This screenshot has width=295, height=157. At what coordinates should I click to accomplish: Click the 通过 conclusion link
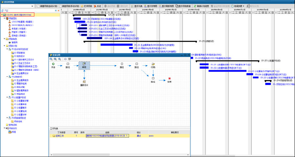(x=139, y=135)
